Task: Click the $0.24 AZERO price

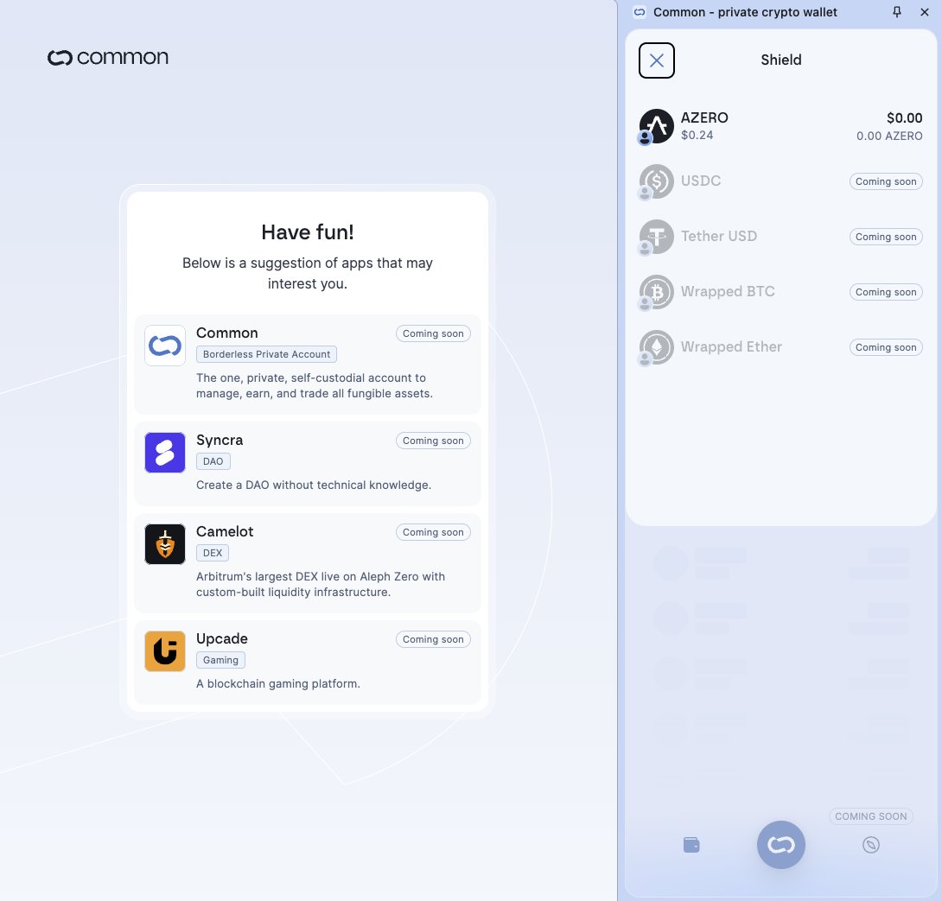Action: point(697,135)
